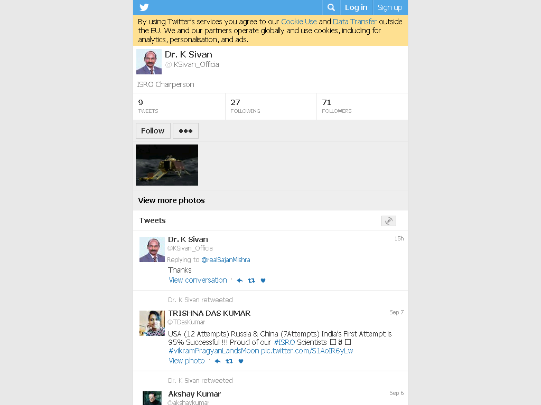Click TRISHNA DAS KUMAR avatar
Screen dimensions: 541x405
[x=152, y=323]
